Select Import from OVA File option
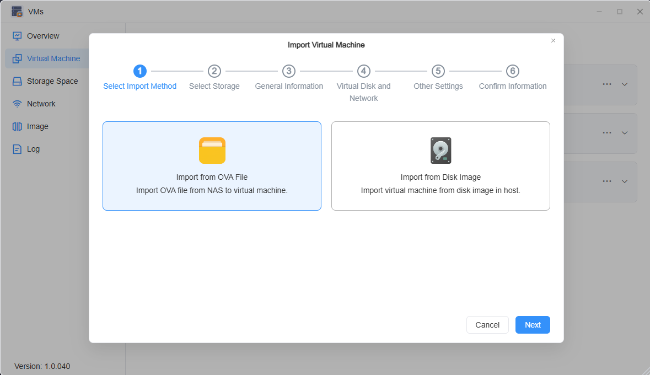Image resolution: width=650 pixels, height=375 pixels. (x=212, y=165)
